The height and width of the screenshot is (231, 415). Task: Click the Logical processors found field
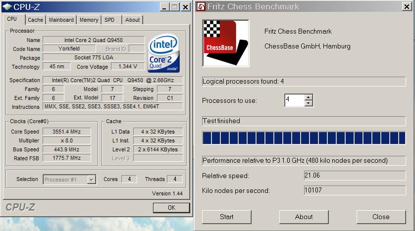(304, 82)
